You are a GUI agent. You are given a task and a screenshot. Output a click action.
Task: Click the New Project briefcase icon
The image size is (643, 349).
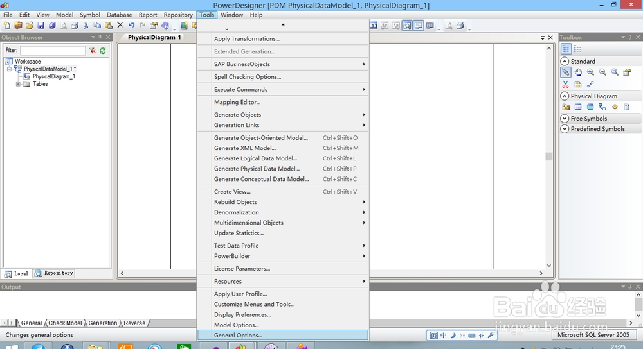pos(18,26)
